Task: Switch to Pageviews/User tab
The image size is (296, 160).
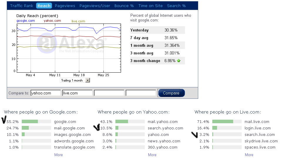Action: point(95,6)
